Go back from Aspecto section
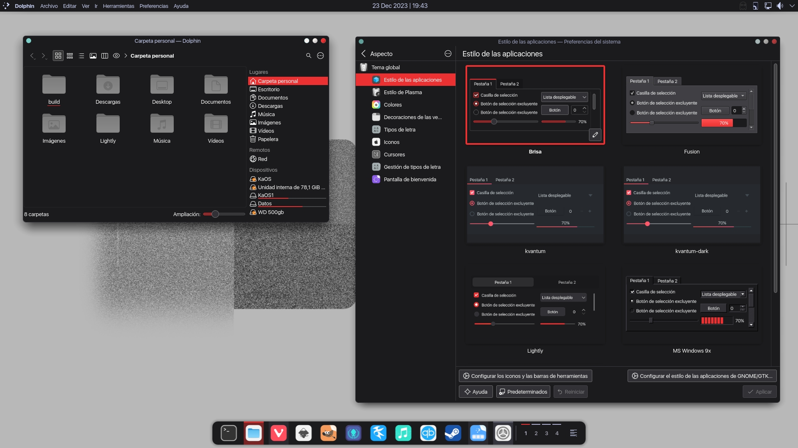The width and height of the screenshot is (798, 448). coord(364,54)
